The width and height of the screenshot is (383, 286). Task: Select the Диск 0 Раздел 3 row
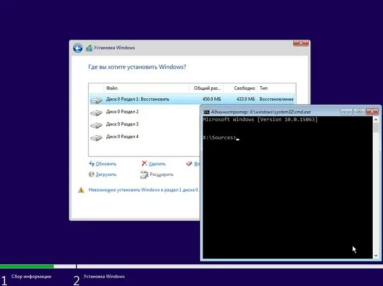click(x=145, y=124)
